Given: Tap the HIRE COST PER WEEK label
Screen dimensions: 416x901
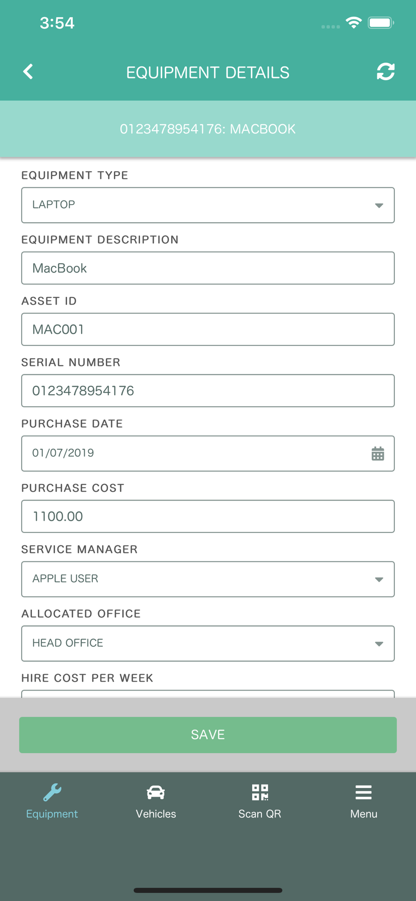Looking at the screenshot, I should [x=87, y=678].
